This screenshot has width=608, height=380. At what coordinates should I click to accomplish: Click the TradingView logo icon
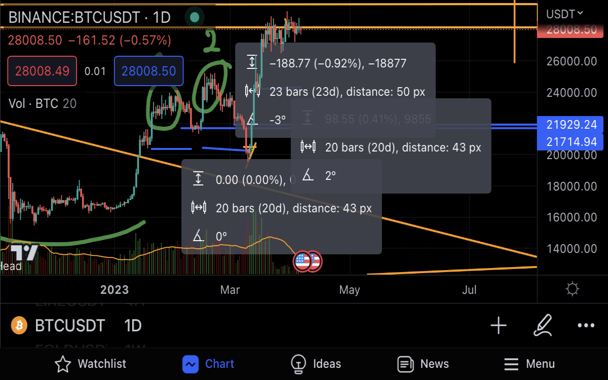coord(24,252)
